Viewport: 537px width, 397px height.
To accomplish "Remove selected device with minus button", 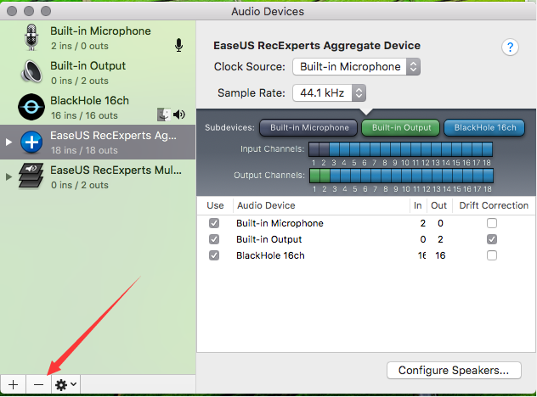I will pyautogui.click(x=39, y=384).
